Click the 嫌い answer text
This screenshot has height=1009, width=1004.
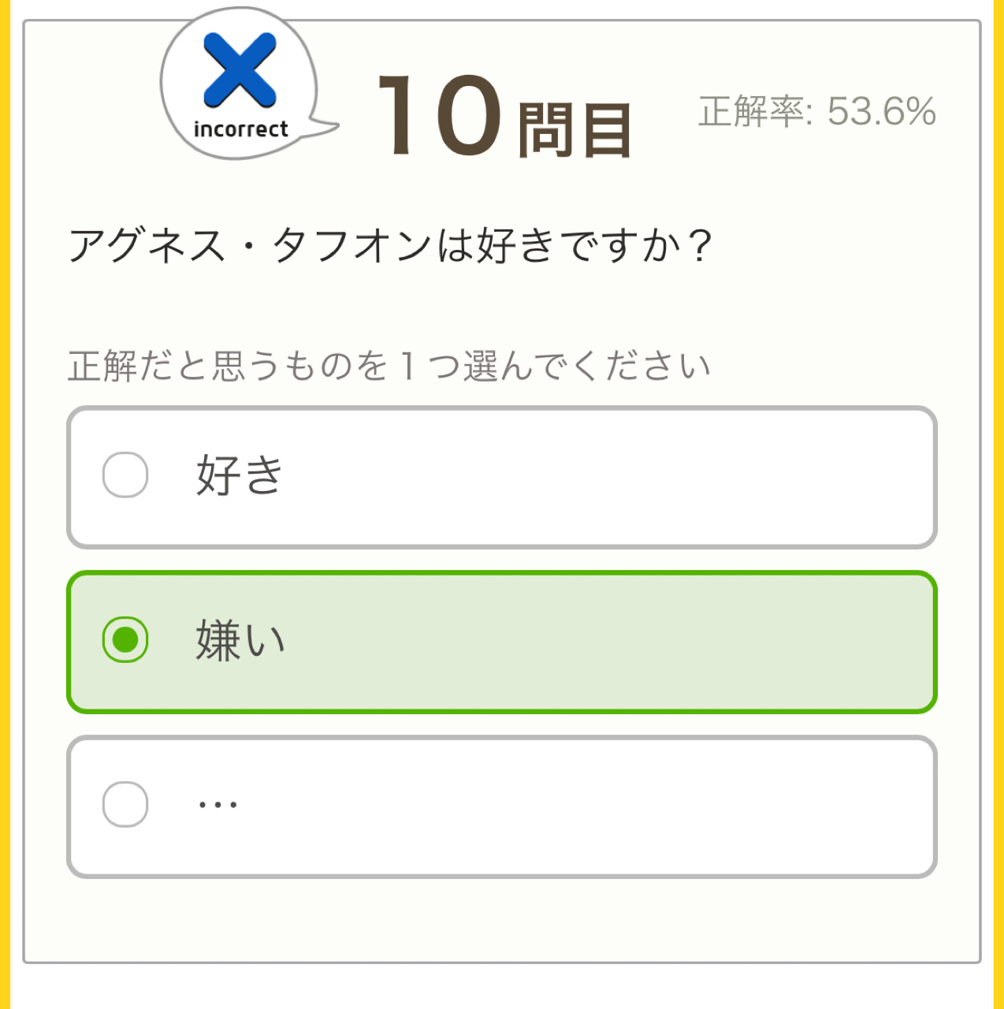[240, 639]
